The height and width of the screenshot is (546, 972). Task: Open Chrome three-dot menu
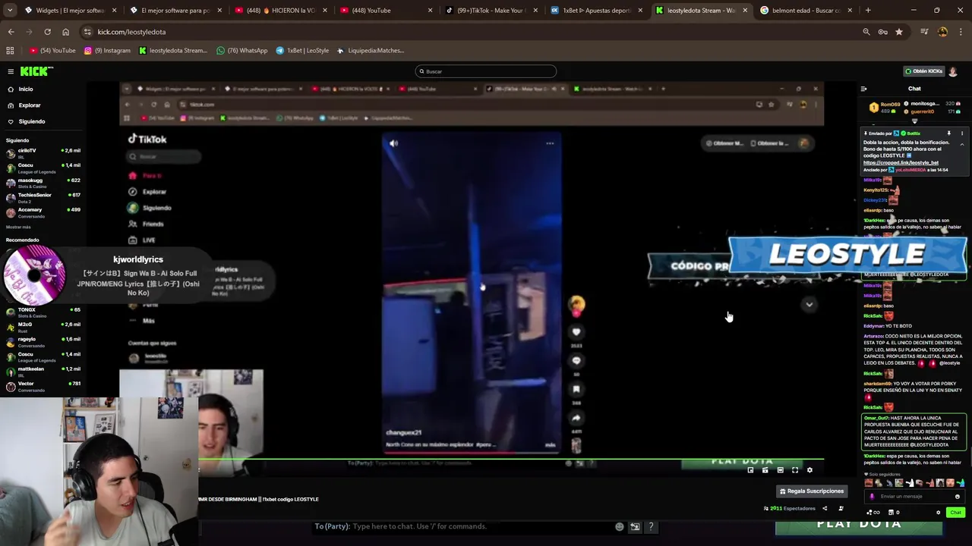pos(961,32)
